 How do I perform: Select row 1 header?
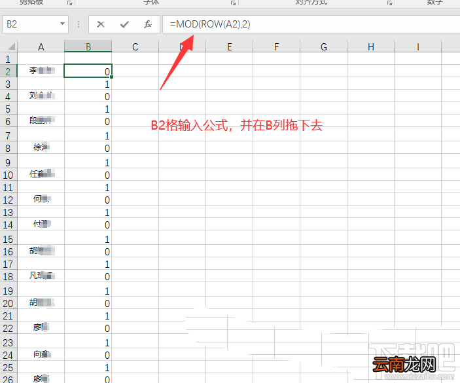click(x=9, y=59)
